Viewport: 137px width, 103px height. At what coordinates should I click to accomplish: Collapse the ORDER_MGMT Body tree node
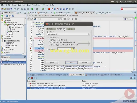[5, 25]
